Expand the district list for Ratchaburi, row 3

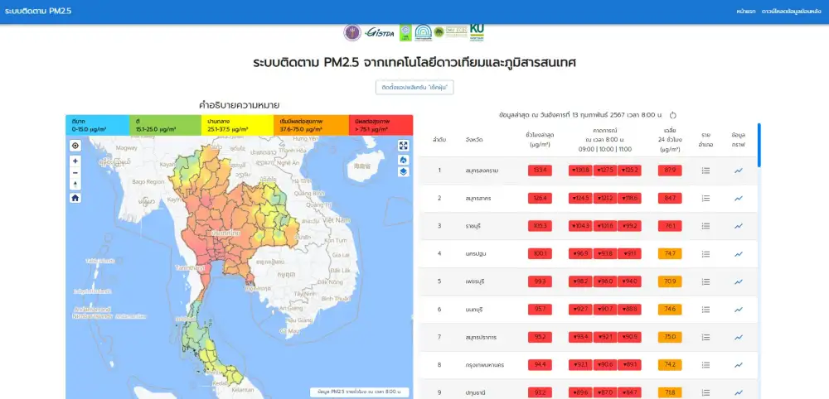pyautogui.click(x=705, y=226)
